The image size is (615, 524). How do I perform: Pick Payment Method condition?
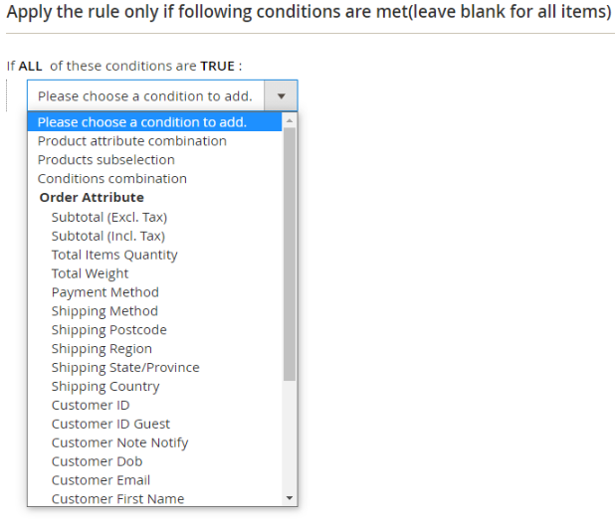(x=104, y=292)
